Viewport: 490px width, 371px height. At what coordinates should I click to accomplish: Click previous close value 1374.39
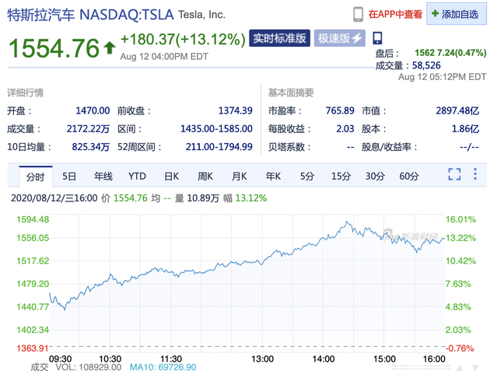[235, 110]
